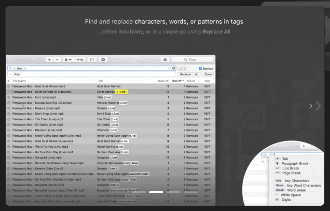330x211 pixels.
Task: Go to the next match arrow
Action: tap(185, 69)
